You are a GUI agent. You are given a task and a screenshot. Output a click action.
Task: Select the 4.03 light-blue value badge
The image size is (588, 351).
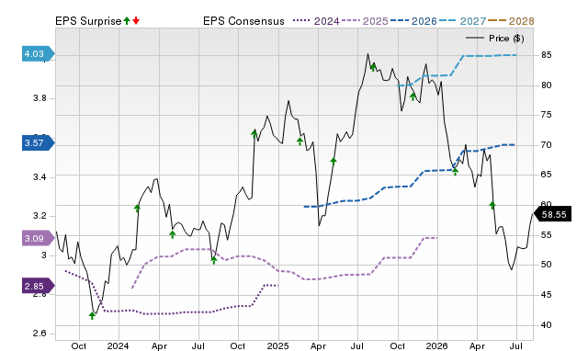click(x=38, y=54)
